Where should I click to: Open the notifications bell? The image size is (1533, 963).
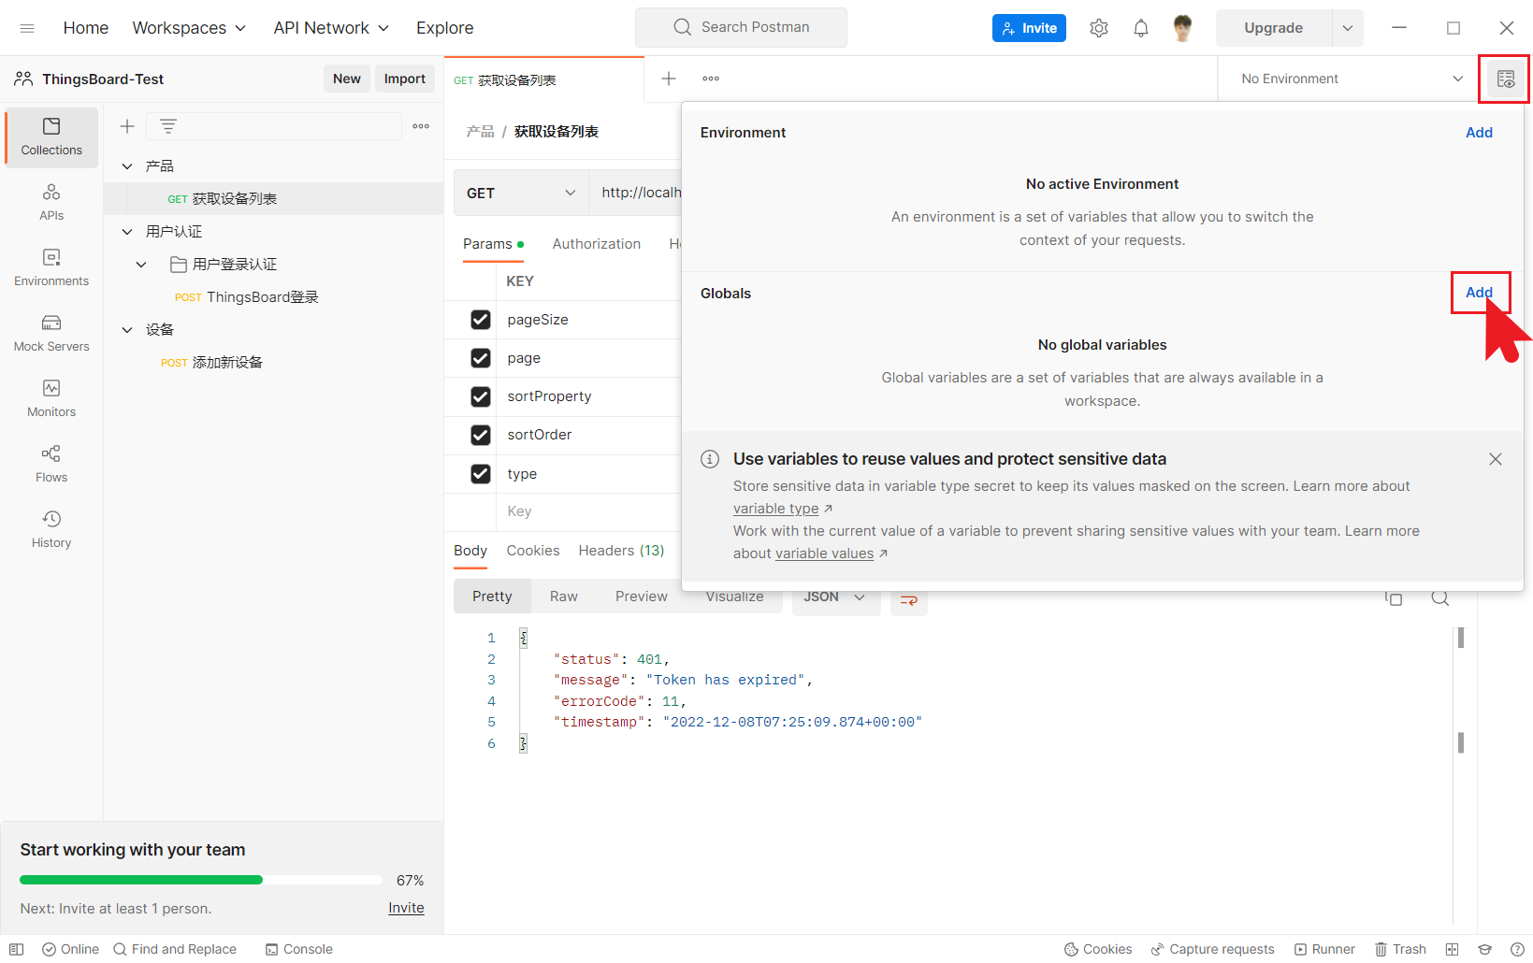(x=1141, y=28)
